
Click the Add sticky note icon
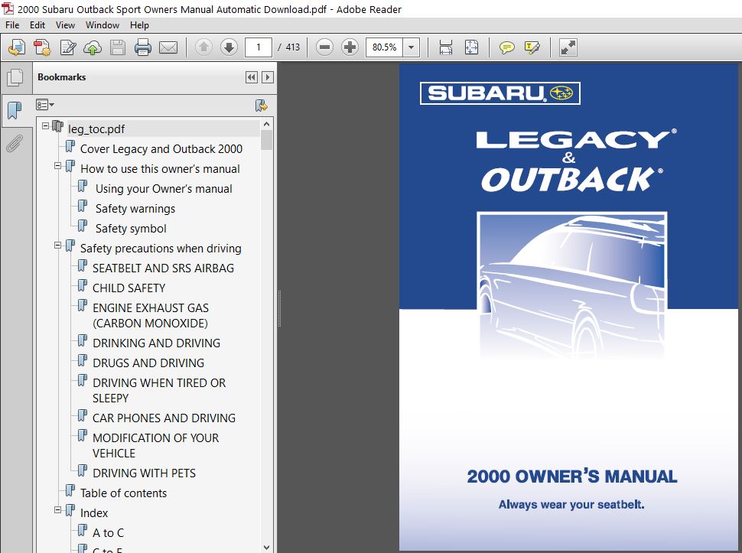(x=507, y=47)
